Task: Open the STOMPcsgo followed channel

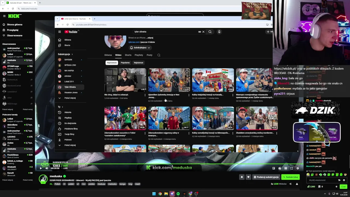Action: (x=17, y=67)
